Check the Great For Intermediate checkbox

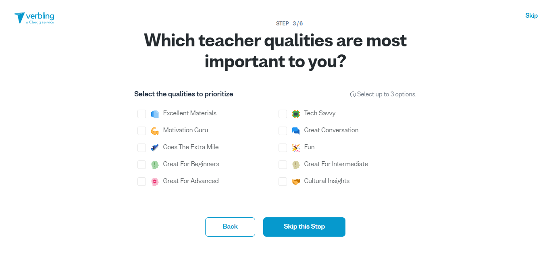(283, 164)
